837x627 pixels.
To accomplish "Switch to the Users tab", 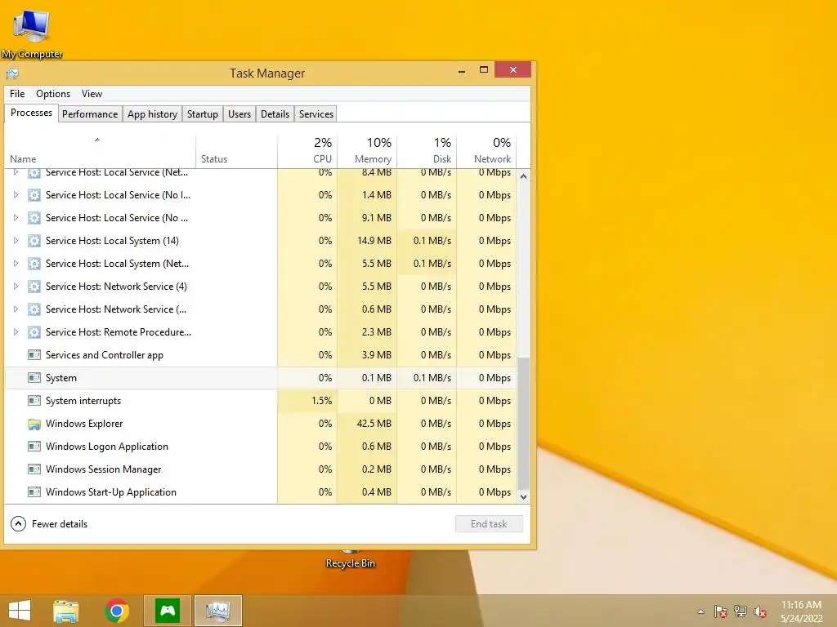I will (239, 114).
